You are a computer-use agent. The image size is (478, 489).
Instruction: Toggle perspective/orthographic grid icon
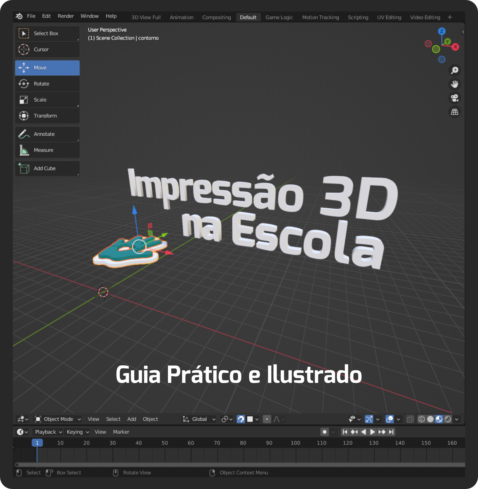(x=455, y=112)
